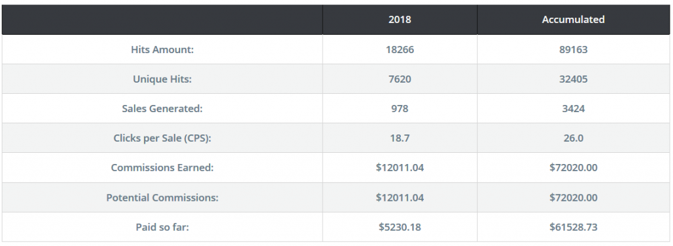Click the 2018 hits value 18266
This screenshot has width=673, height=246.
[400, 50]
